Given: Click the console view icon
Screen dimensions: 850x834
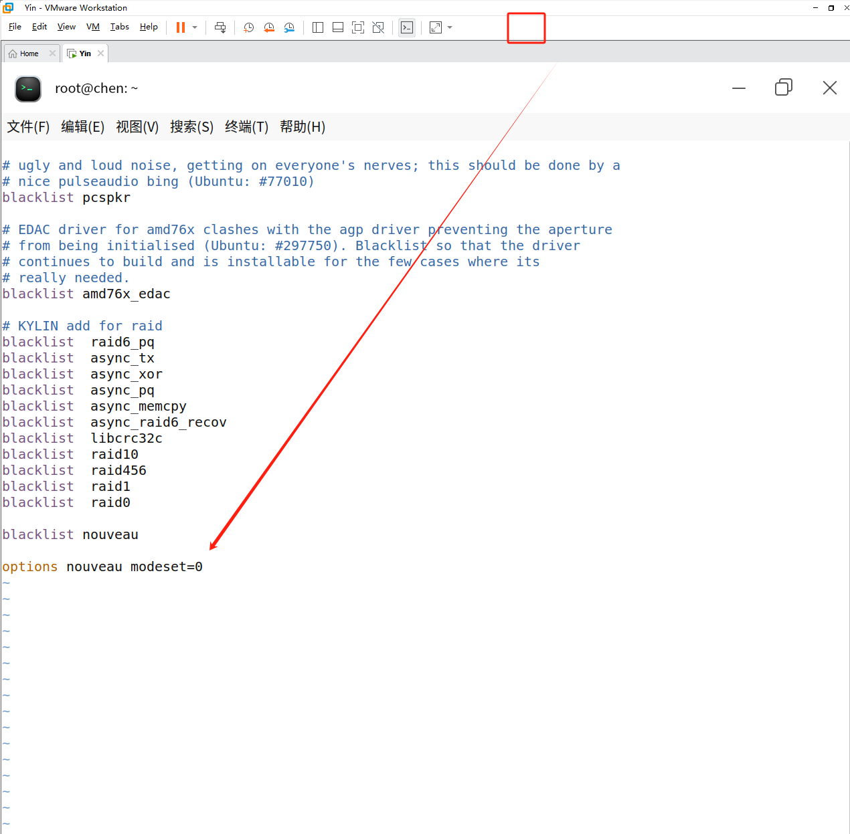Looking at the screenshot, I should pos(407,27).
